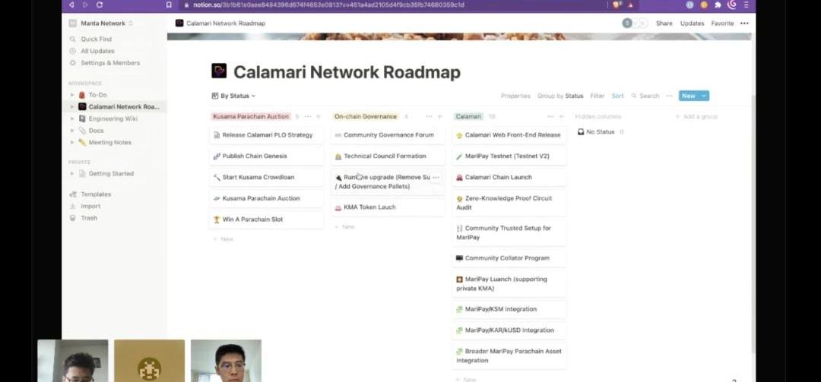
Task: Open the page options three-dot menu
Action: 744,24
